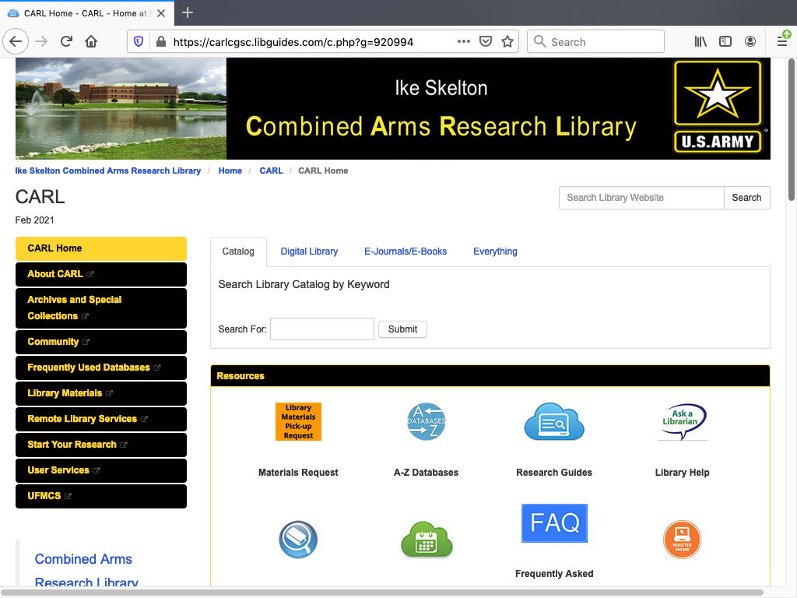Open Frequently Used Databases sidebar link
Image resolution: width=797 pixels, height=598 pixels.
tap(89, 368)
